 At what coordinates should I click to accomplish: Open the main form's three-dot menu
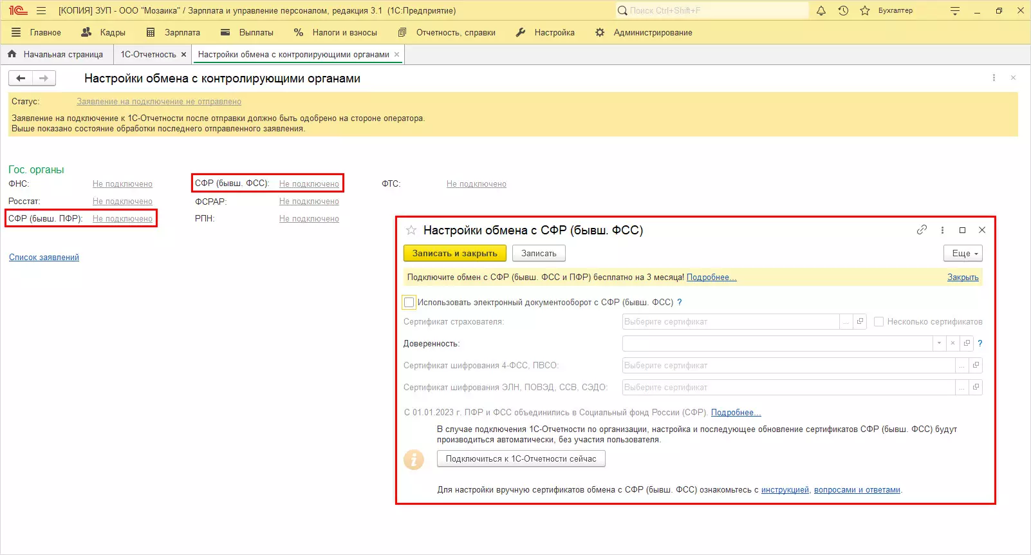pyautogui.click(x=994, y=78)
